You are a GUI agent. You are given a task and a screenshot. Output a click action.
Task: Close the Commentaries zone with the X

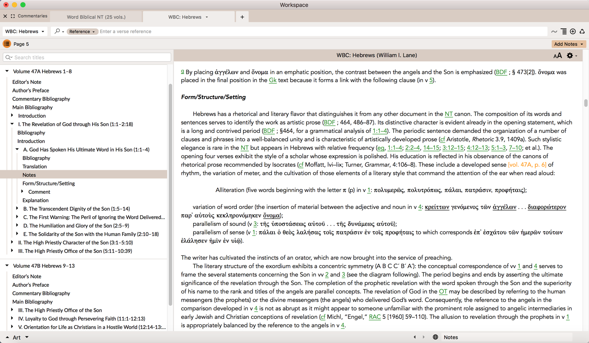tap(5, 16)
